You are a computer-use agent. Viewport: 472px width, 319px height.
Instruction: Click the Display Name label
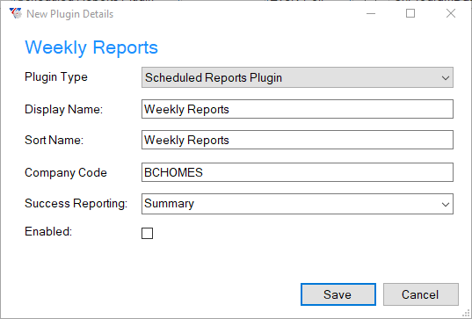64,109
